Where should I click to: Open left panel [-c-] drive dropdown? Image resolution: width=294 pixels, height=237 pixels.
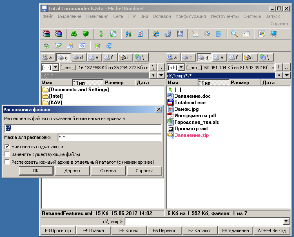56,67
